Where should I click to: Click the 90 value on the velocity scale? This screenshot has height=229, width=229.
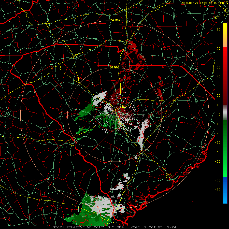(219, 30)
